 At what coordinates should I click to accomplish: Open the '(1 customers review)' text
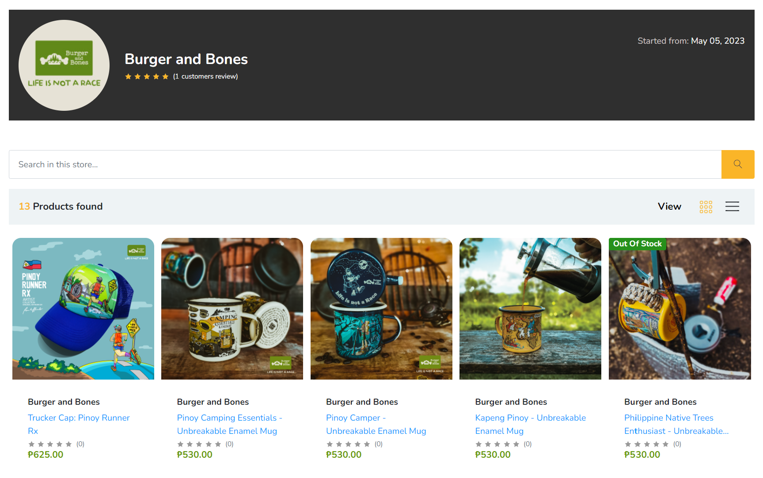click(205, 76)
